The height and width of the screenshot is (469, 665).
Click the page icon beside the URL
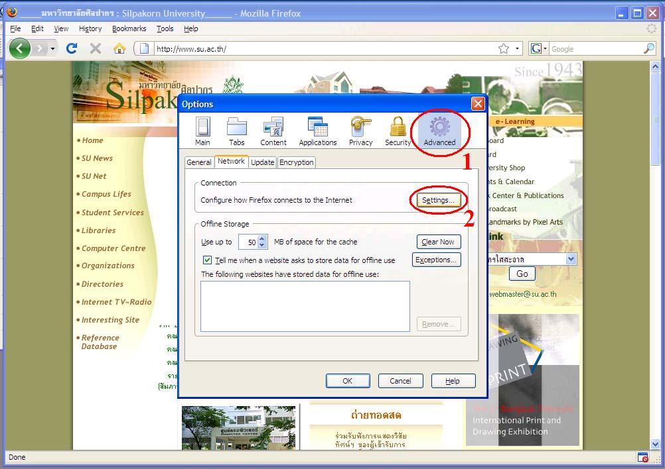tap(144, 48)
